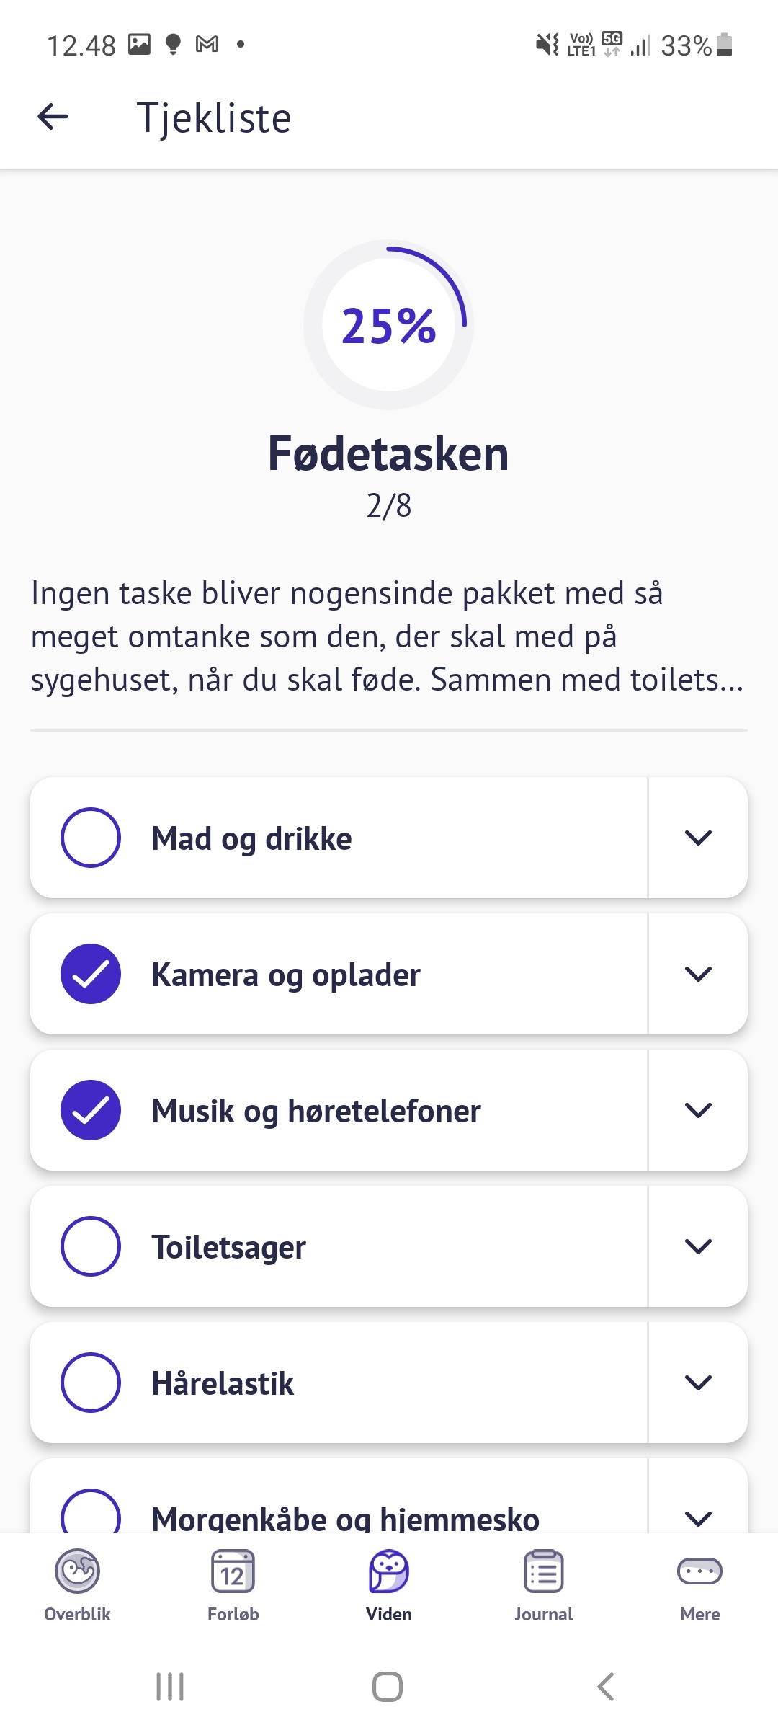Tap the 25% progress circle
The height and width of the screenshot is (1730, 778).
tap(388, 325)
